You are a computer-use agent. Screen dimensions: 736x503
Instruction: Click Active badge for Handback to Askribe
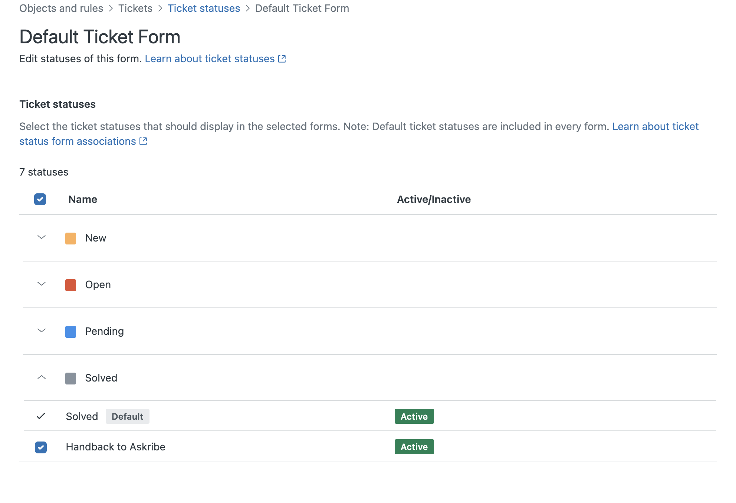[x=414, y=447]
